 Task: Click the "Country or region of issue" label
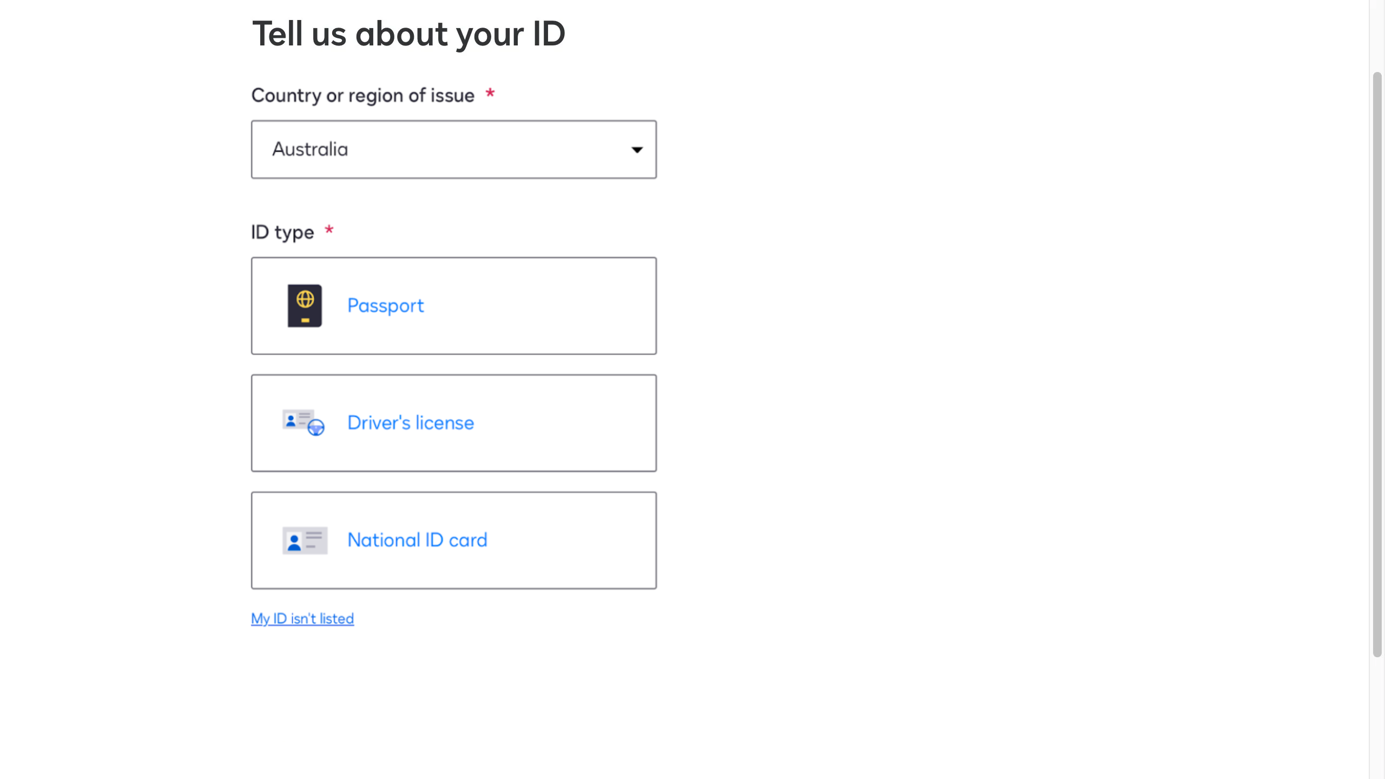362,96
